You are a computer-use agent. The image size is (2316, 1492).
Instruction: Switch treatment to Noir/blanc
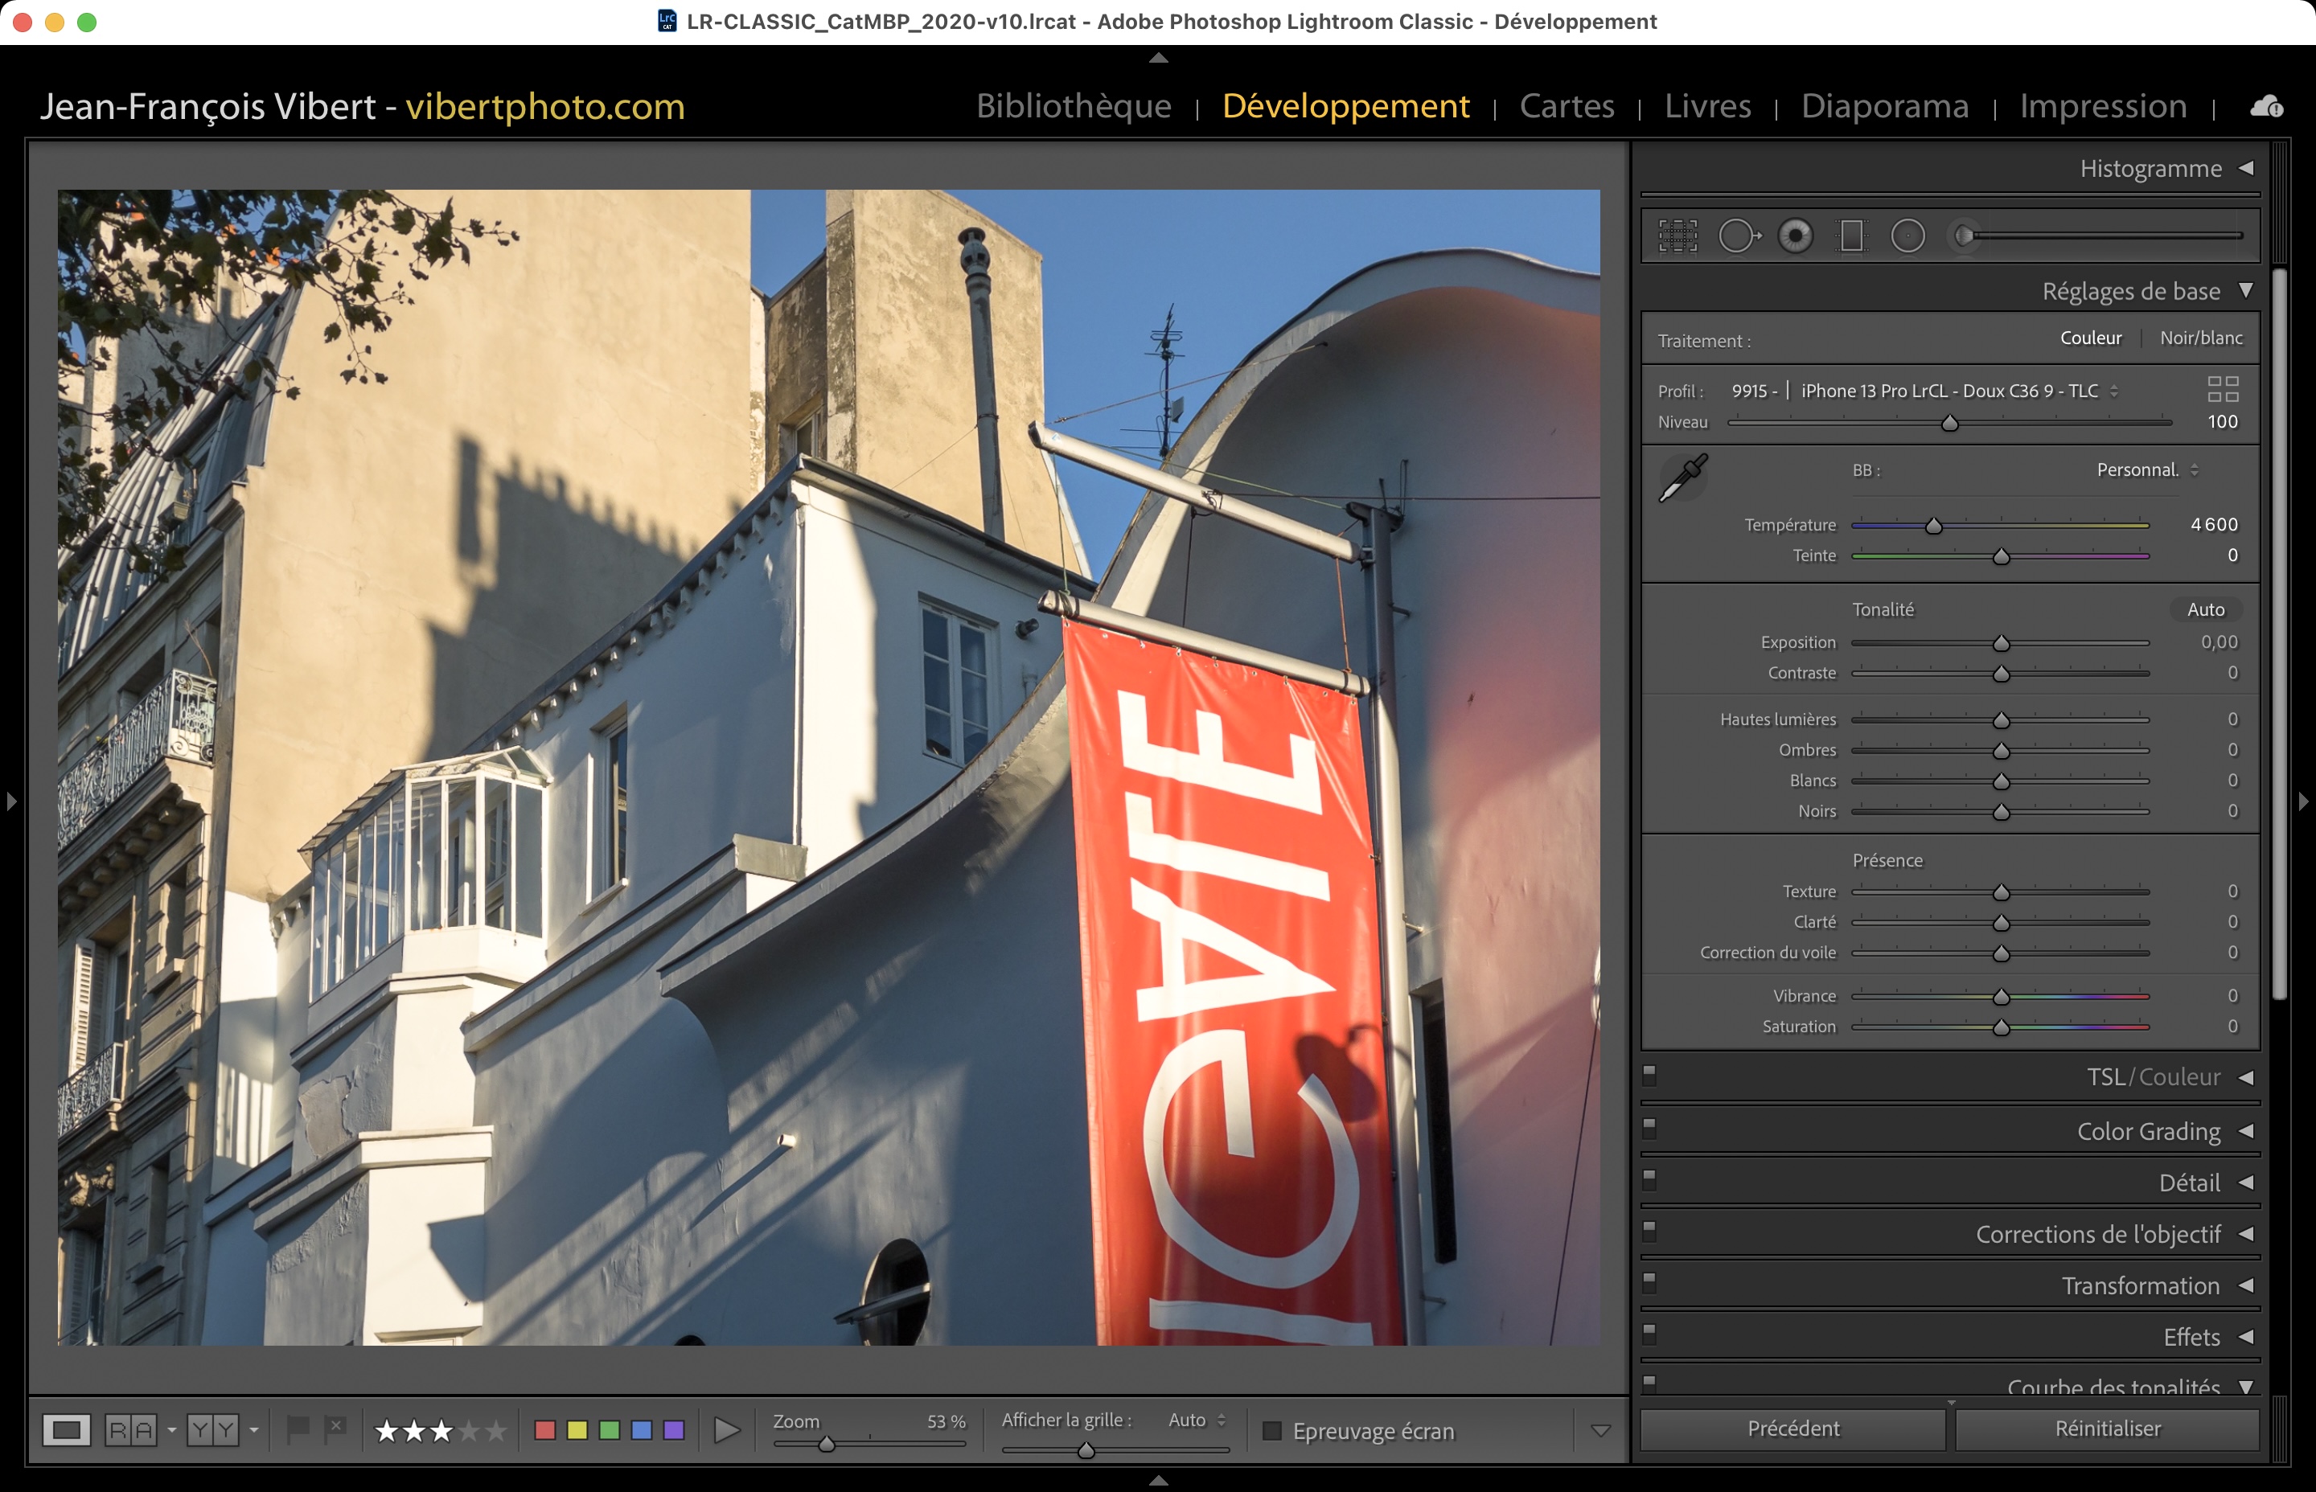tap(2201, 338)
